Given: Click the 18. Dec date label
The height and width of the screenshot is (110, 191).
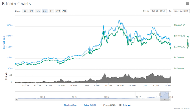Looking at the screenshot, I should (x=120, y=86).
